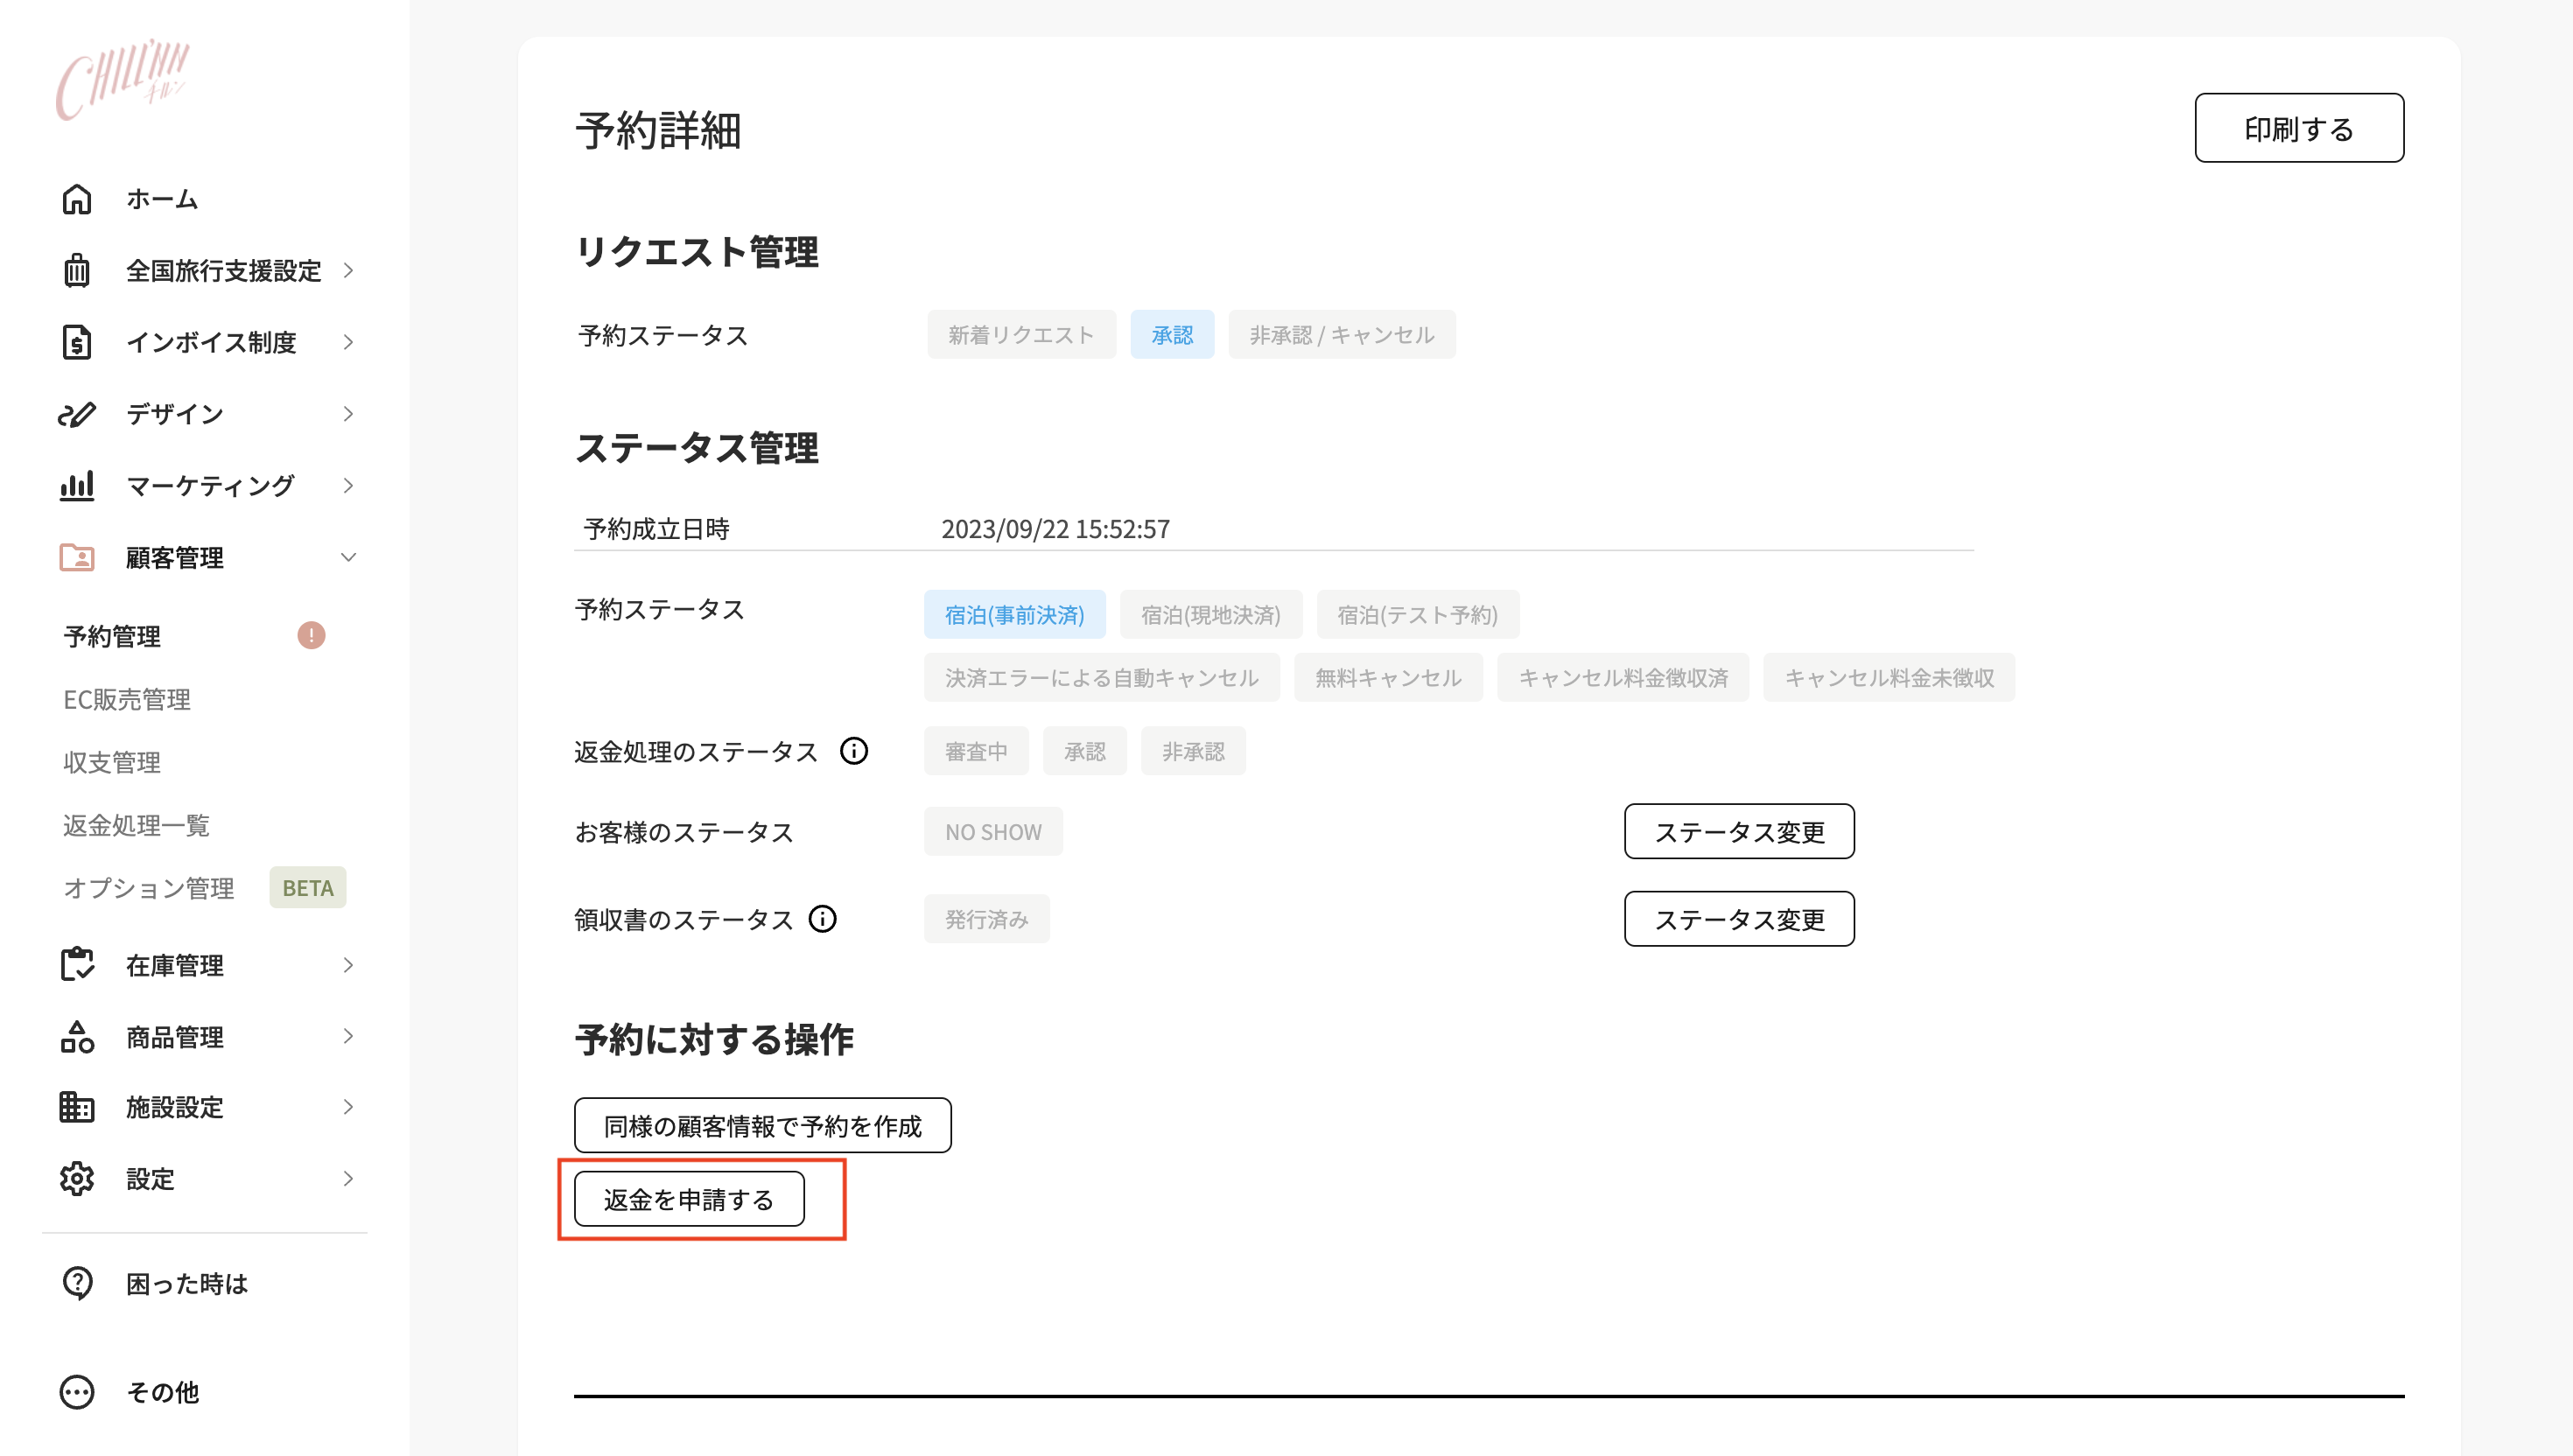
Task: Collapse the 顧客管理 section
Action: pyautogui.click(x=348, y=557)
